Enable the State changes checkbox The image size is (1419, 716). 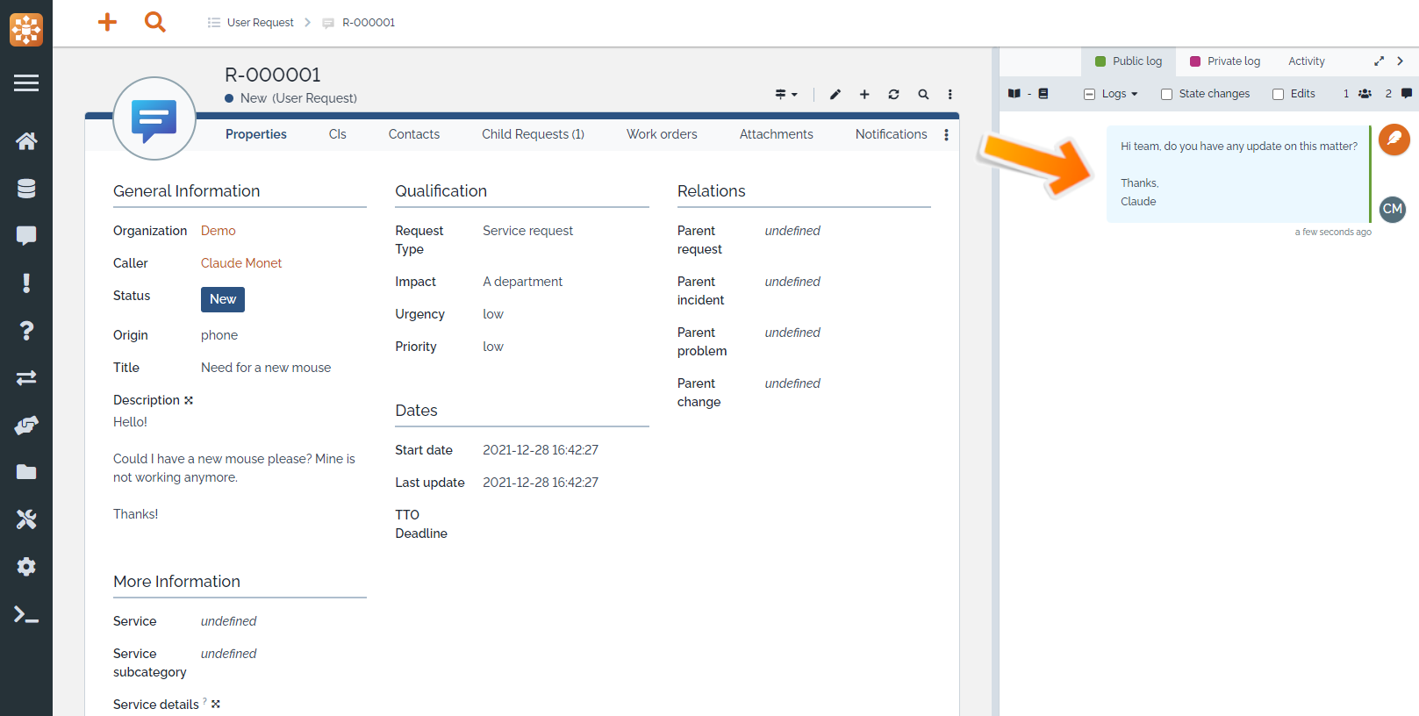click(1166, 95)
